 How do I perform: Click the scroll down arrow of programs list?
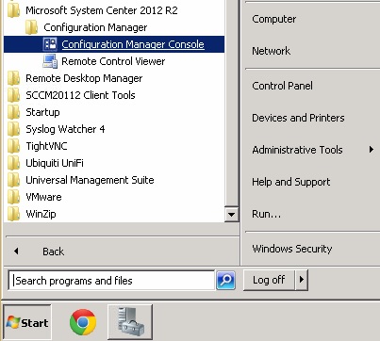[232, 215]
